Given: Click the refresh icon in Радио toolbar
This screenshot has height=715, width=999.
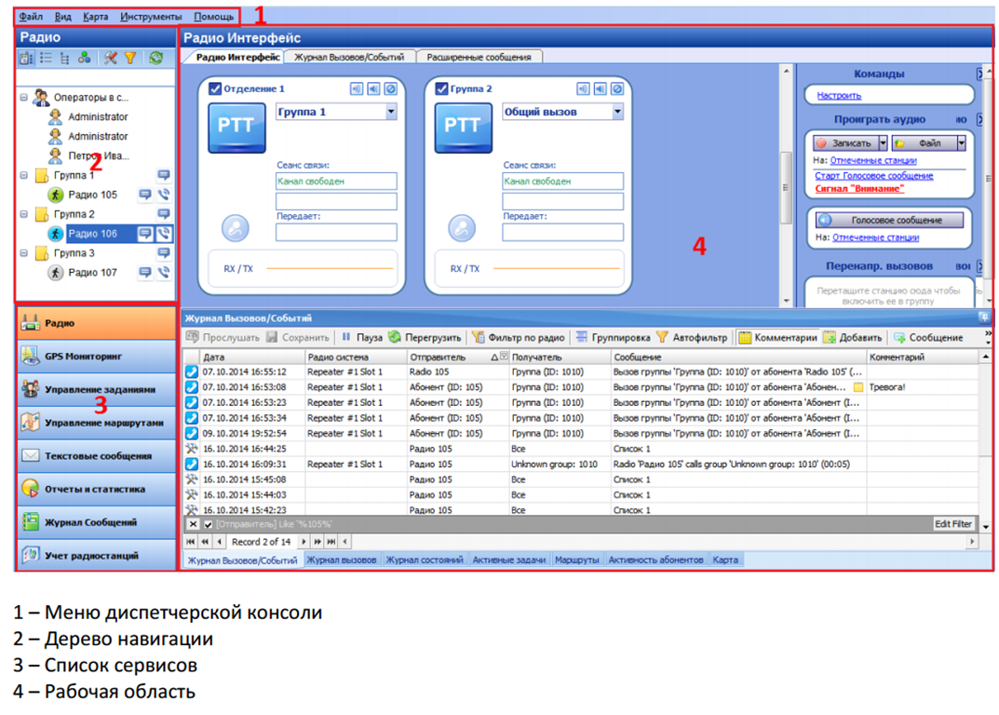Looking at the screenshot, I should click(x=155, y=59).
